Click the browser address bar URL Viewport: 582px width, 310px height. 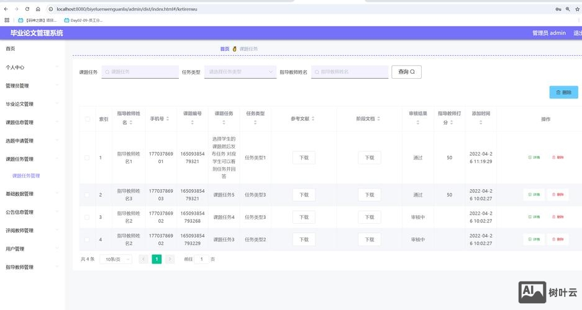[127, 9]
